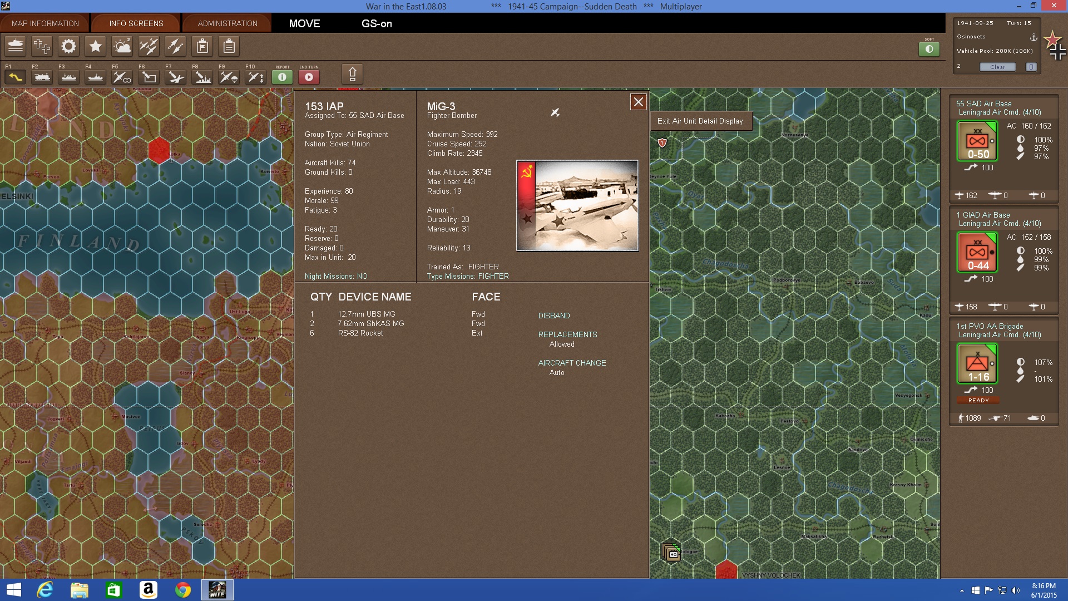Open the tank unit list icon
Viewport: 1068px width, 601px height.
[16, 46]
